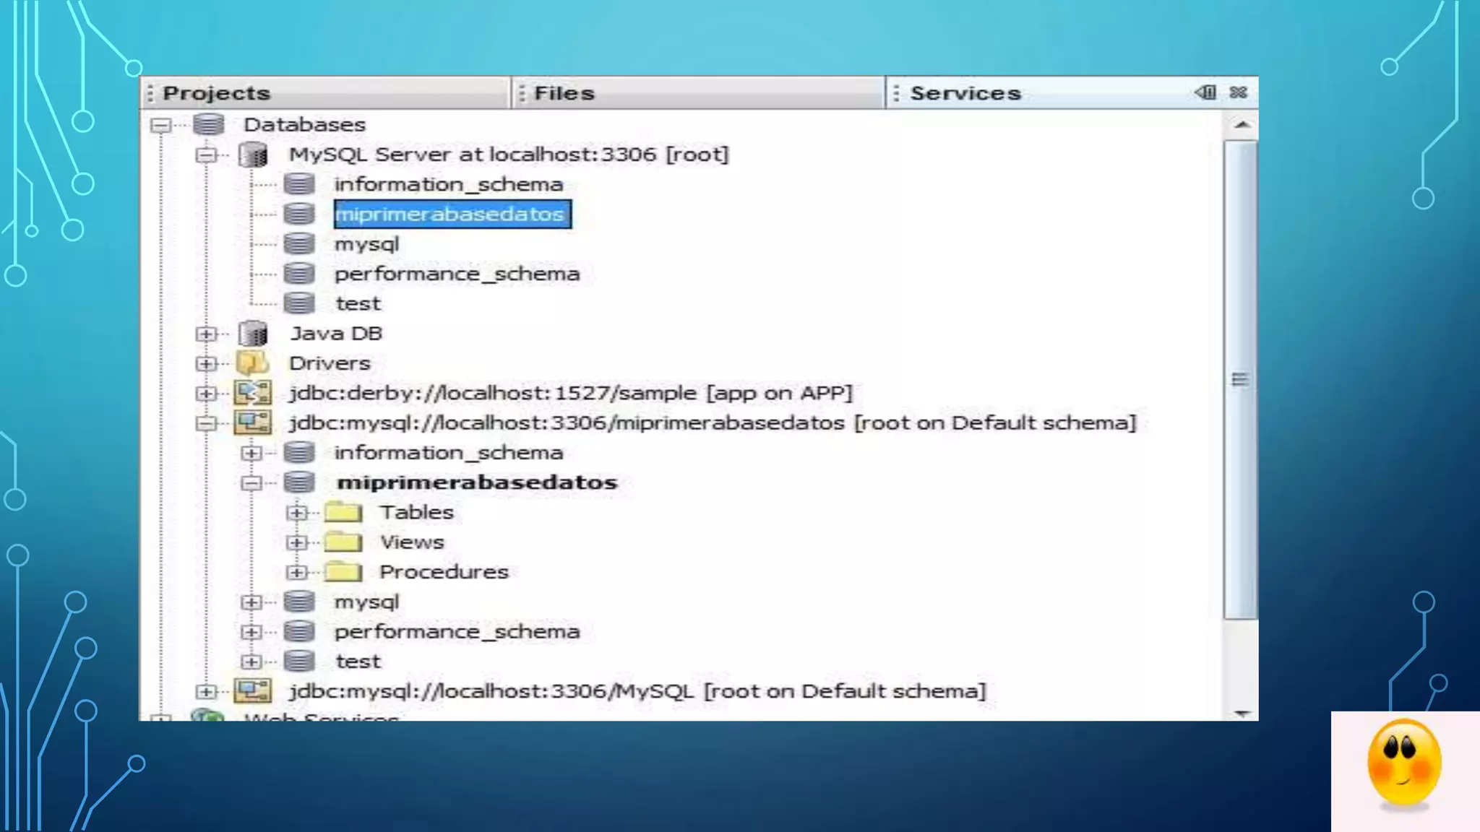Click the jdbc:mysql MySQL connection icon
1480x832 pixels.
pyautogui.click(x=253, y=691)
